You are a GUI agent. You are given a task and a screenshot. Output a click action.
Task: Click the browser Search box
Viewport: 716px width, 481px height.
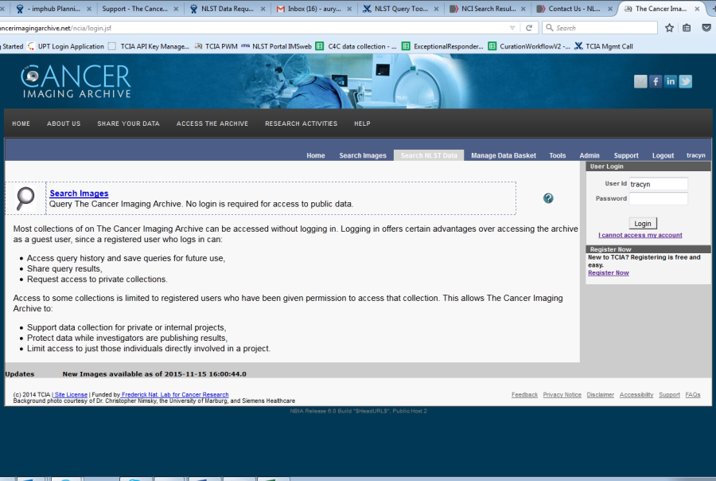[600, 28]
